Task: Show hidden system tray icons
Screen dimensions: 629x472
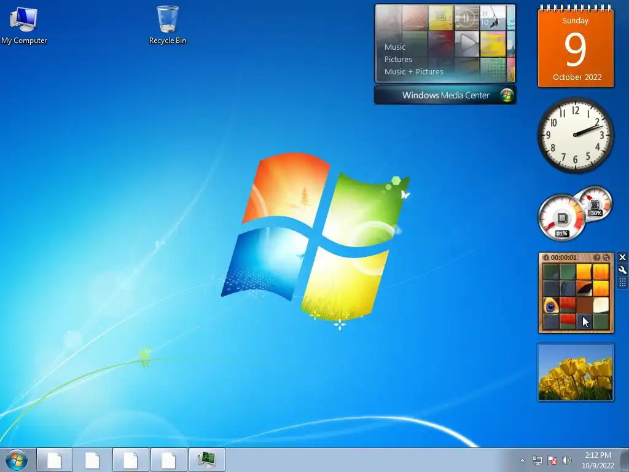Action: pos(522,460)
